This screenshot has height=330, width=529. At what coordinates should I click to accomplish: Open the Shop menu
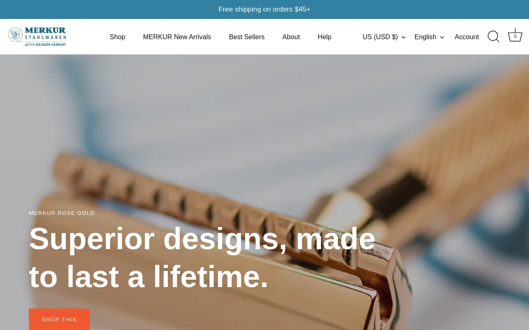point(117,37)
